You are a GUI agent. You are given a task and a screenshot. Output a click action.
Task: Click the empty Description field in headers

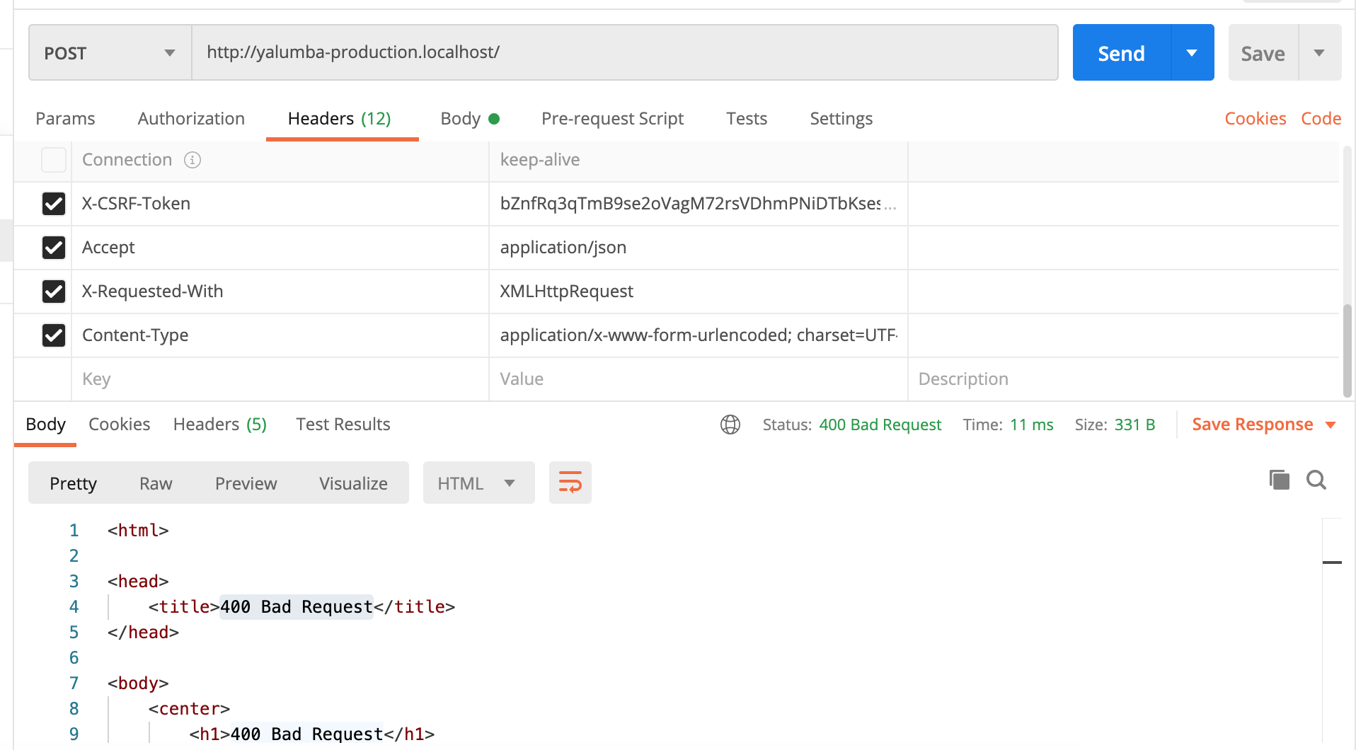[x=1124, y=379]
